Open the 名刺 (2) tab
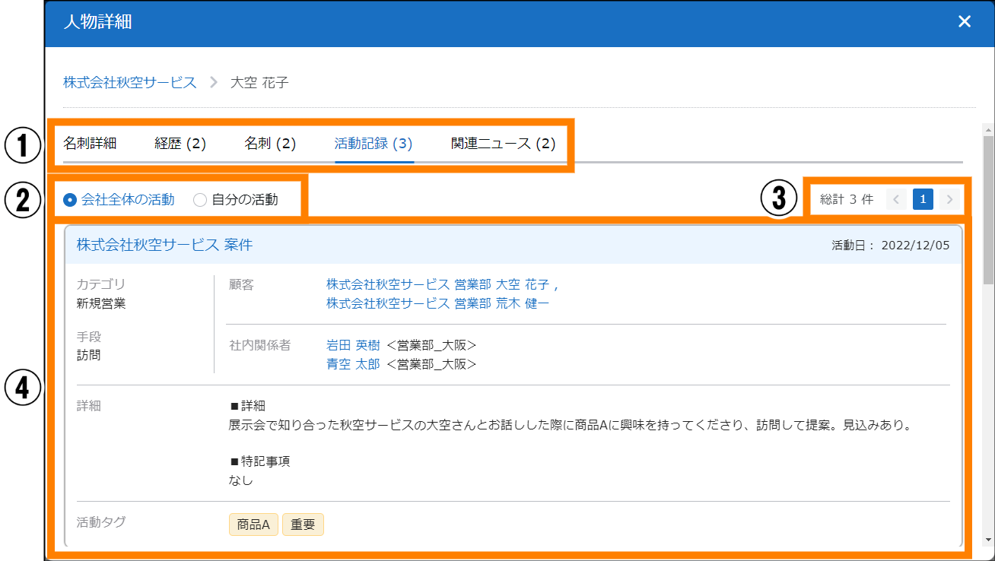The image size is (995, 561). click(270, 144)
